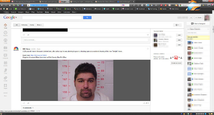
Task: Click the browser back arrow
Action: 2,5
